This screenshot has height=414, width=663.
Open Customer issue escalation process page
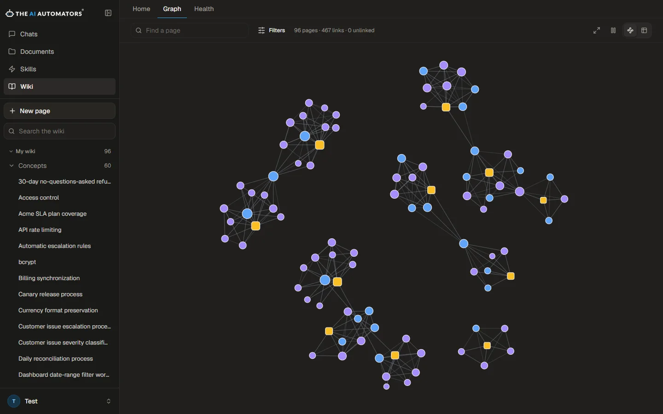(x=65, y=327)
